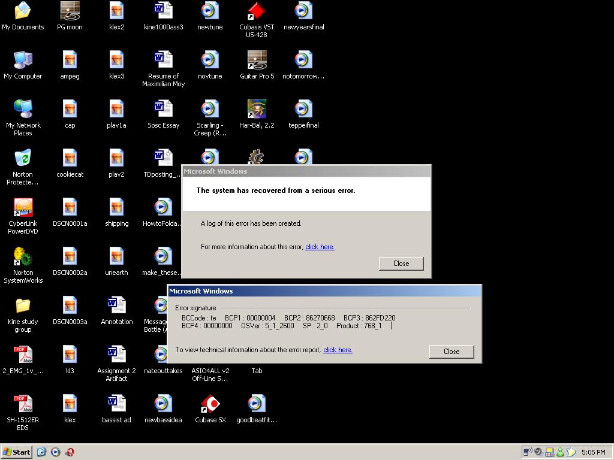Open the Start menu
This screenshot has height=460, width=614.
tap(16, 452)
